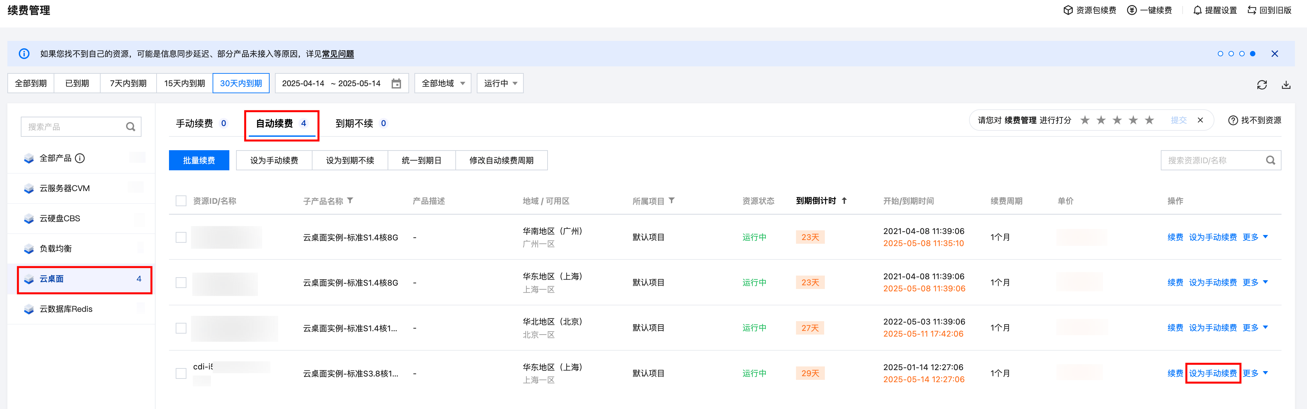Click the search icon in 搜索资源ID/名称 box
This screenshot has height=409, width=1307.
coord(1270,160)
